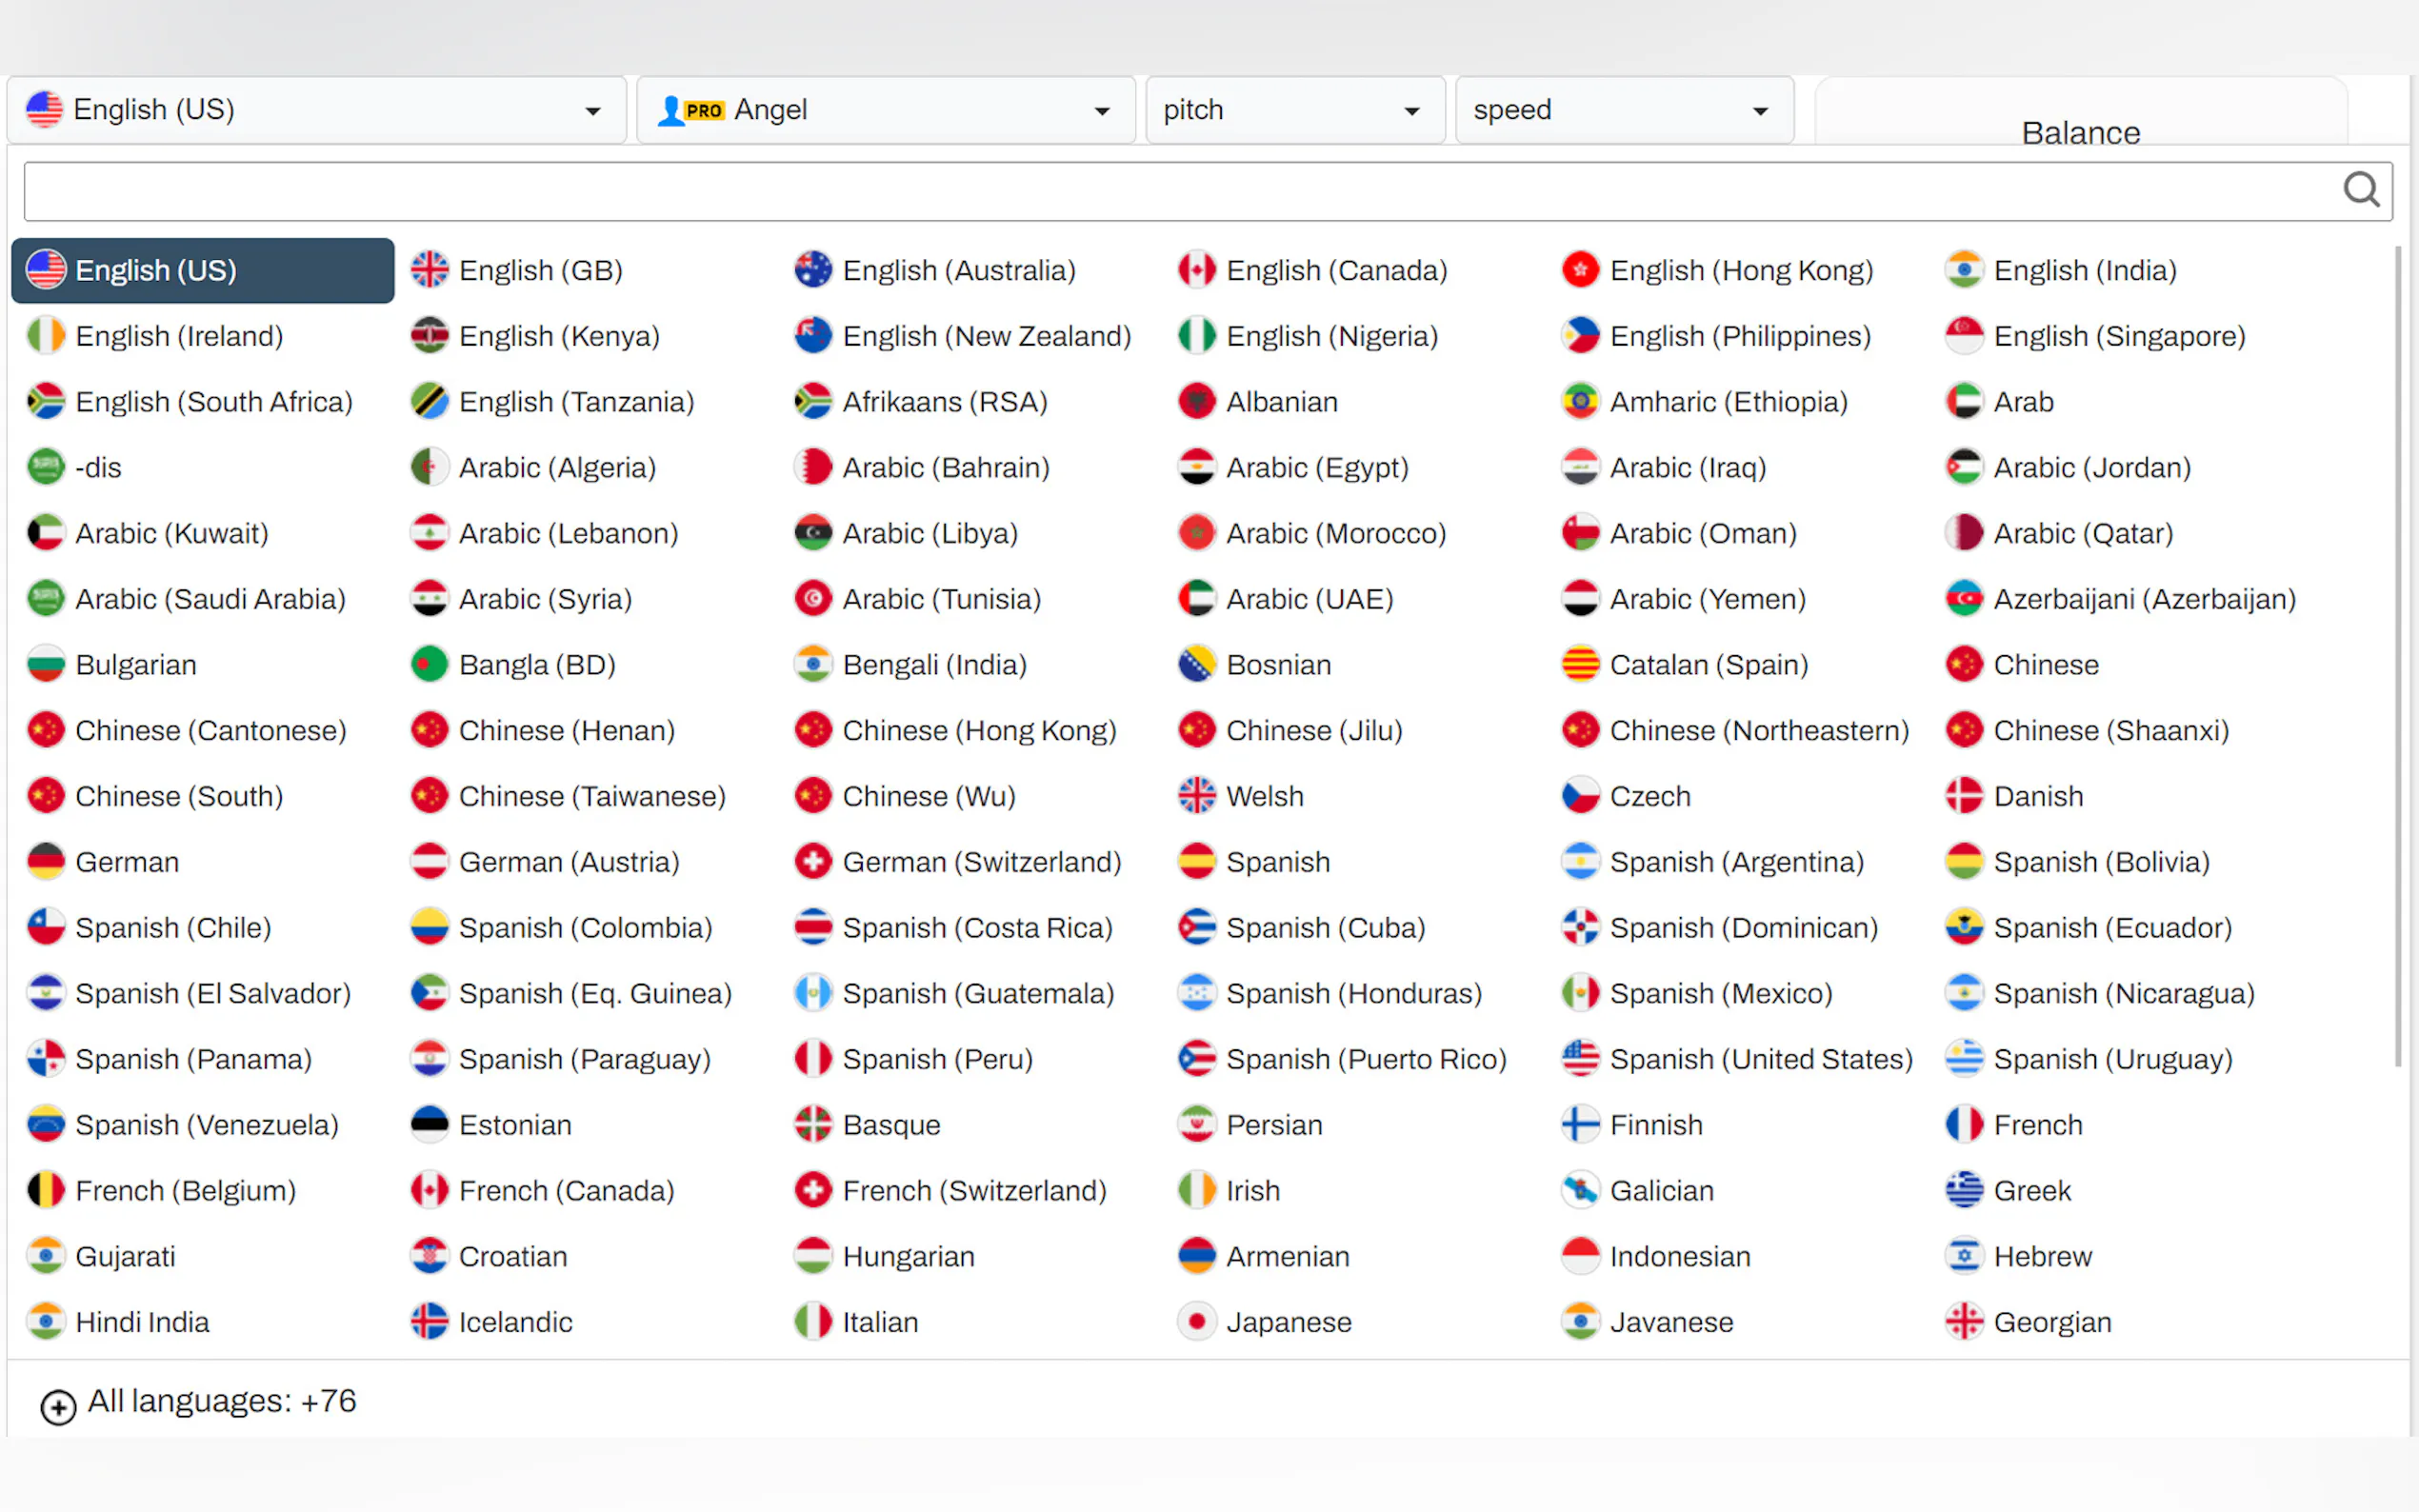Click the German (Switzerland) flag icon
Viewport: 2419px width, 1512px height.
[x=813, y=862]
